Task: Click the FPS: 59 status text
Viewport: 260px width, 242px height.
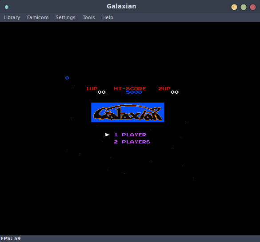Action: coord(11,238)
